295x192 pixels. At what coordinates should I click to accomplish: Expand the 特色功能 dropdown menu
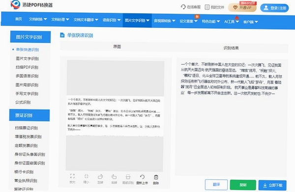[211, 22]
